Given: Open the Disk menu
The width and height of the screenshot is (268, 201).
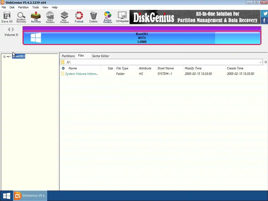Looking at the screenshot, I should pyautogui.click(x=12, y=7).
